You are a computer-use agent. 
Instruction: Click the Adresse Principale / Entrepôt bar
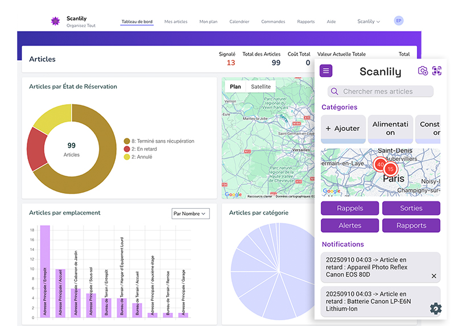[45, 271]
